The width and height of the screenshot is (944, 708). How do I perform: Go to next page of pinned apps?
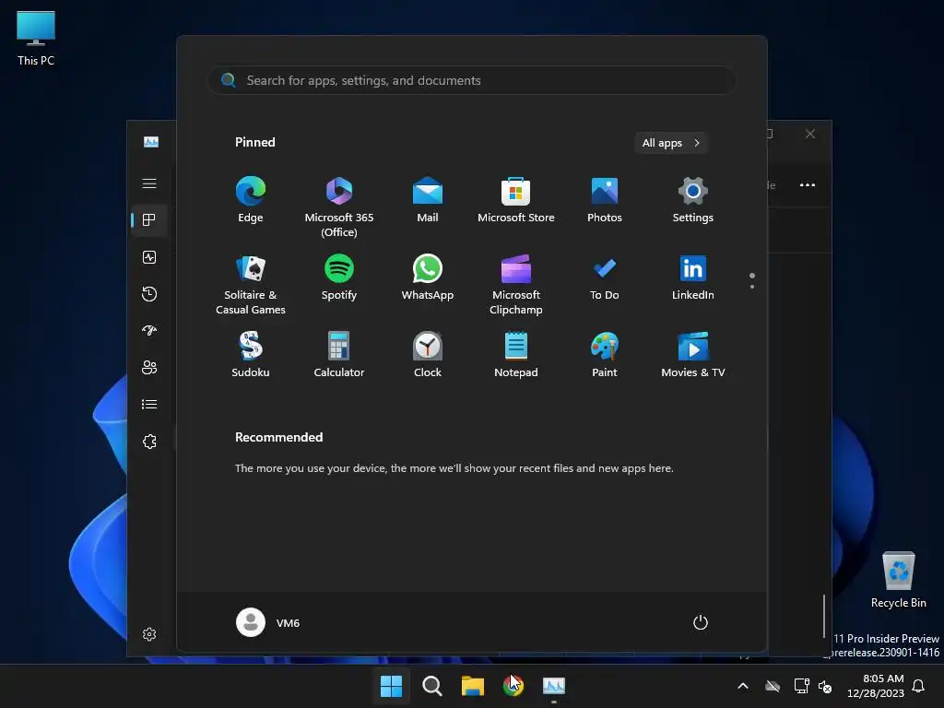[752, 287]
